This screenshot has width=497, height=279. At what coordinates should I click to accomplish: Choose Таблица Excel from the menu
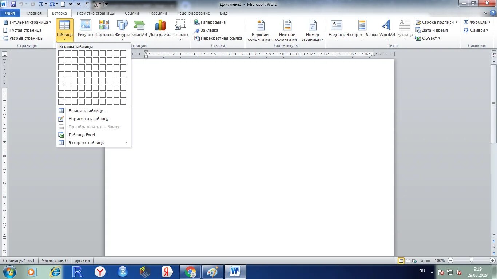point(94,135)
